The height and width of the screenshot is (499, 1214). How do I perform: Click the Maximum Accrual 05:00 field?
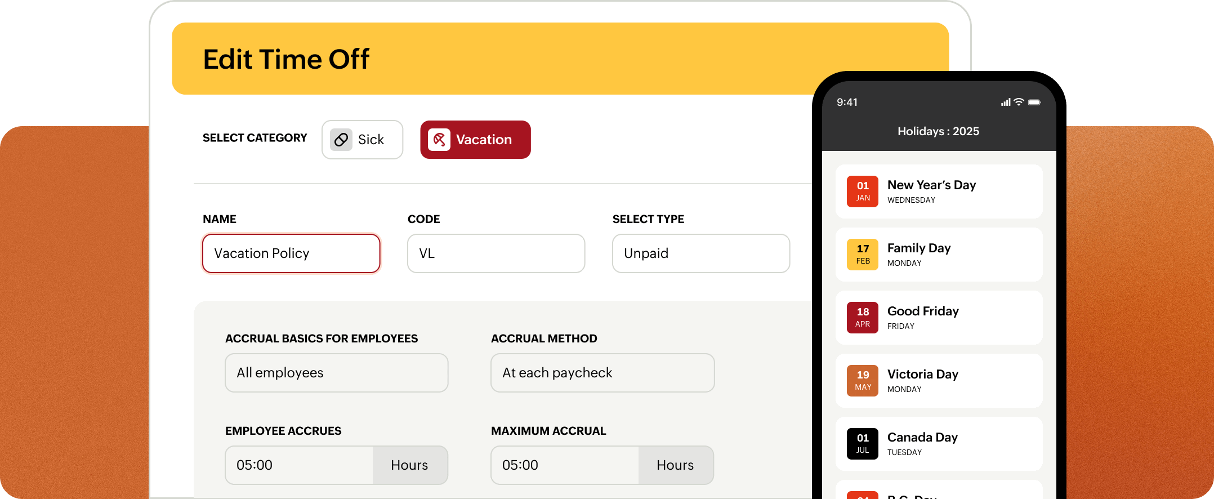(565, 465)
